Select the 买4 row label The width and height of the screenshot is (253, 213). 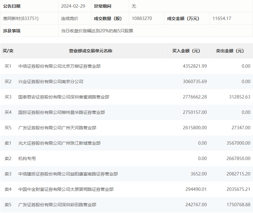[8, 112]
